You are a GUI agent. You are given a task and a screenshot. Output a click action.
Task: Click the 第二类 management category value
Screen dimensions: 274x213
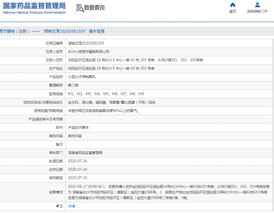(x=73, y=85)
